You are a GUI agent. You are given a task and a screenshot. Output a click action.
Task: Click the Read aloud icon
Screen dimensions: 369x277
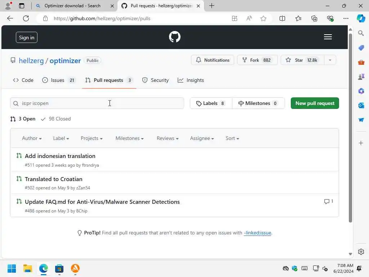pyautogui.click(x=249, y=18)
